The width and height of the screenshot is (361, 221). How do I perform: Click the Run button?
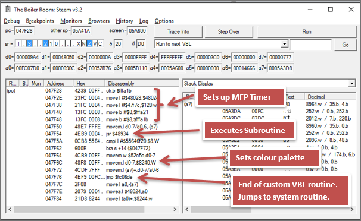point(307,32)
